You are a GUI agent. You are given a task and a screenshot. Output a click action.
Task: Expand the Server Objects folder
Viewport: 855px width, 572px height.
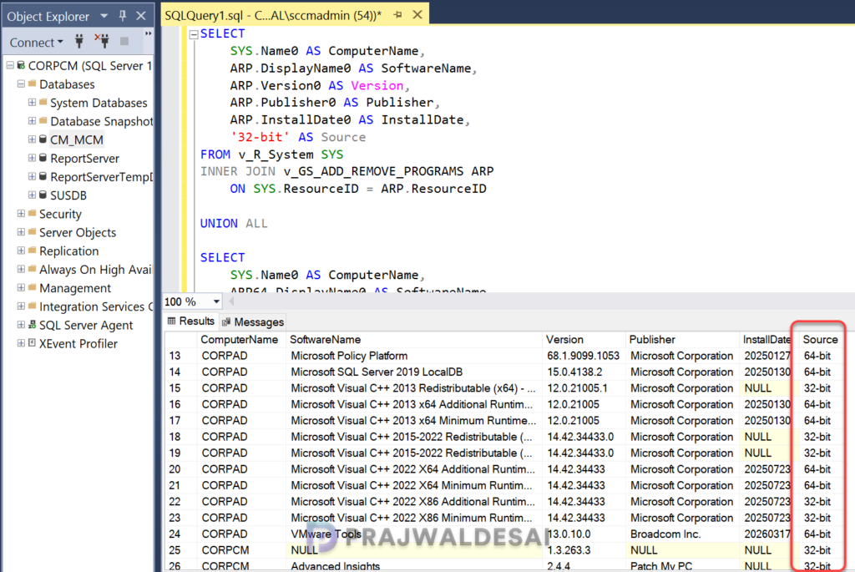pos(21,232)
